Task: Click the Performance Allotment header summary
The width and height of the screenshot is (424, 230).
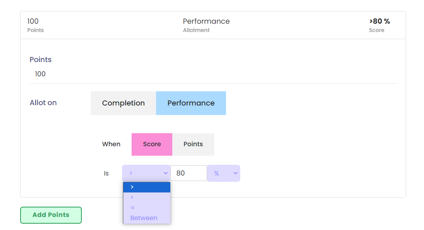Action: [x=206, y=25]
